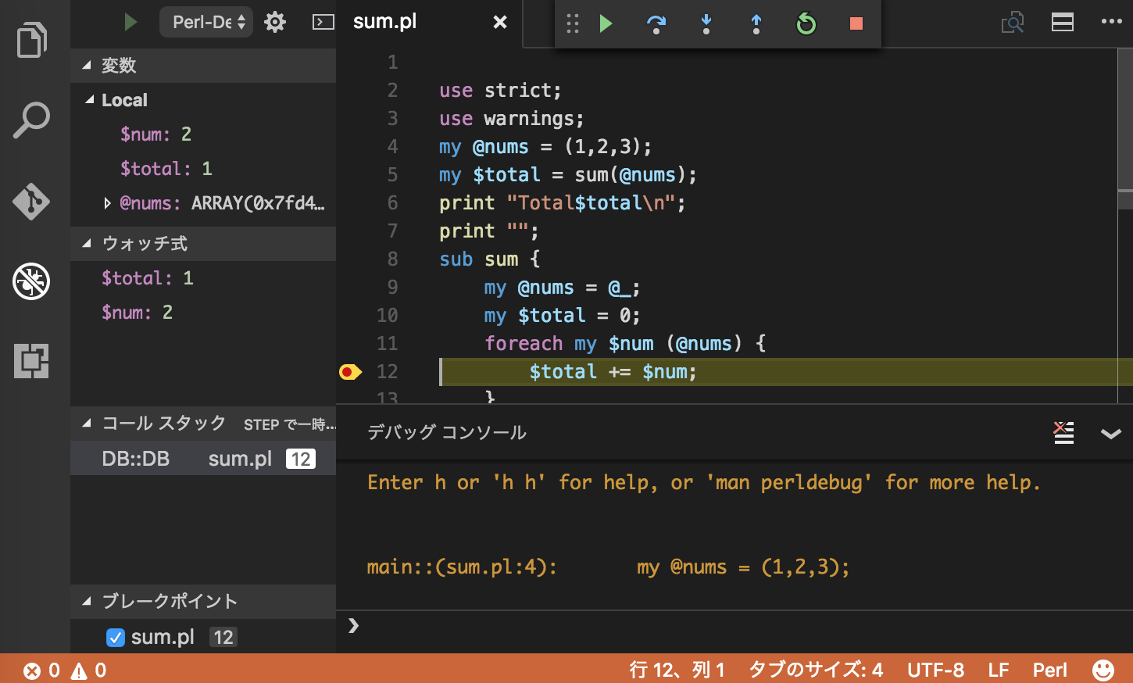Click the print "Total$total\n" line

click(562, 203)
